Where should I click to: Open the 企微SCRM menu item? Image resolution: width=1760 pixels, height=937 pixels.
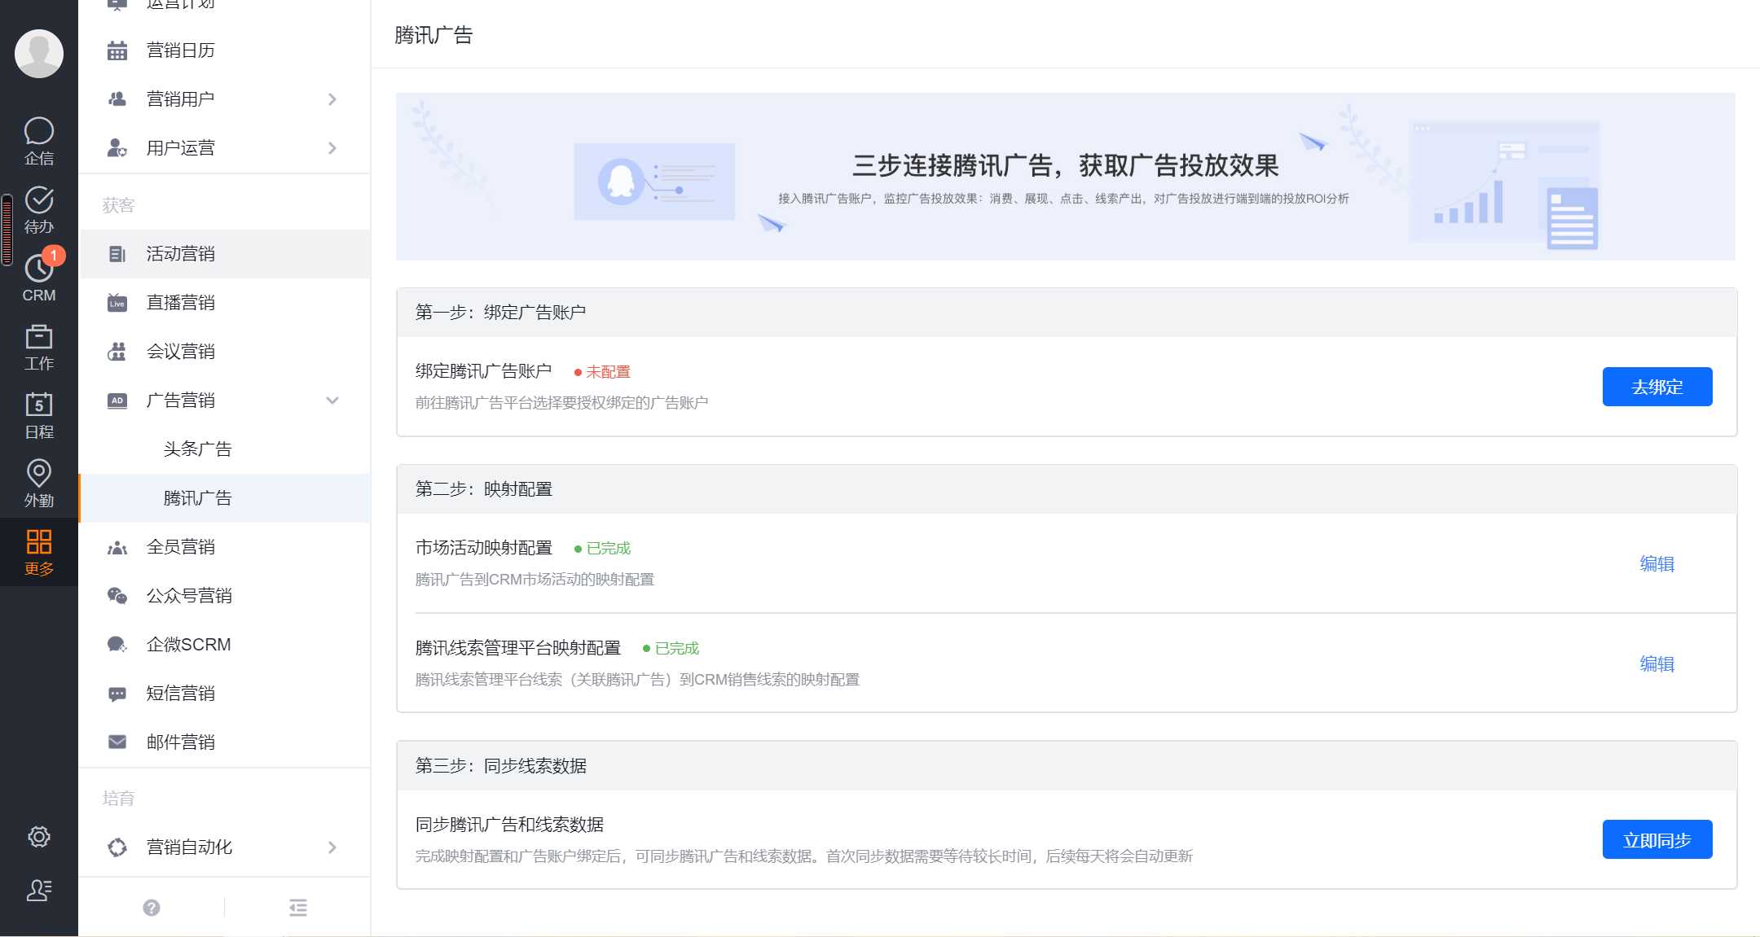(224, 645)
